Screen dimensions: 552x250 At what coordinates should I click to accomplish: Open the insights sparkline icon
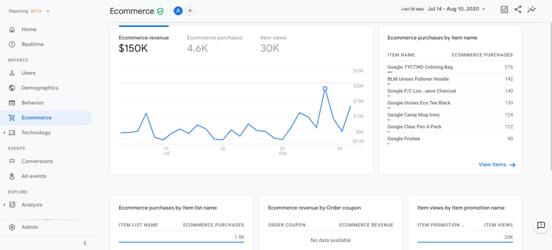point(531,9)
